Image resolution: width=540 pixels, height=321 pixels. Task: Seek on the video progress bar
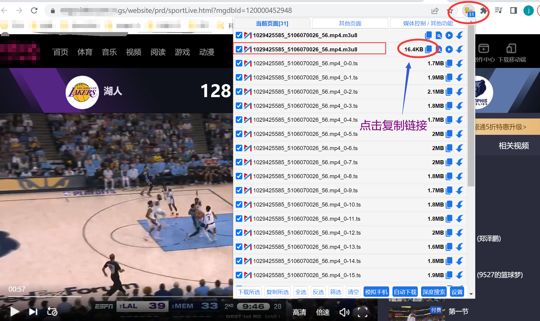(120, 296)
